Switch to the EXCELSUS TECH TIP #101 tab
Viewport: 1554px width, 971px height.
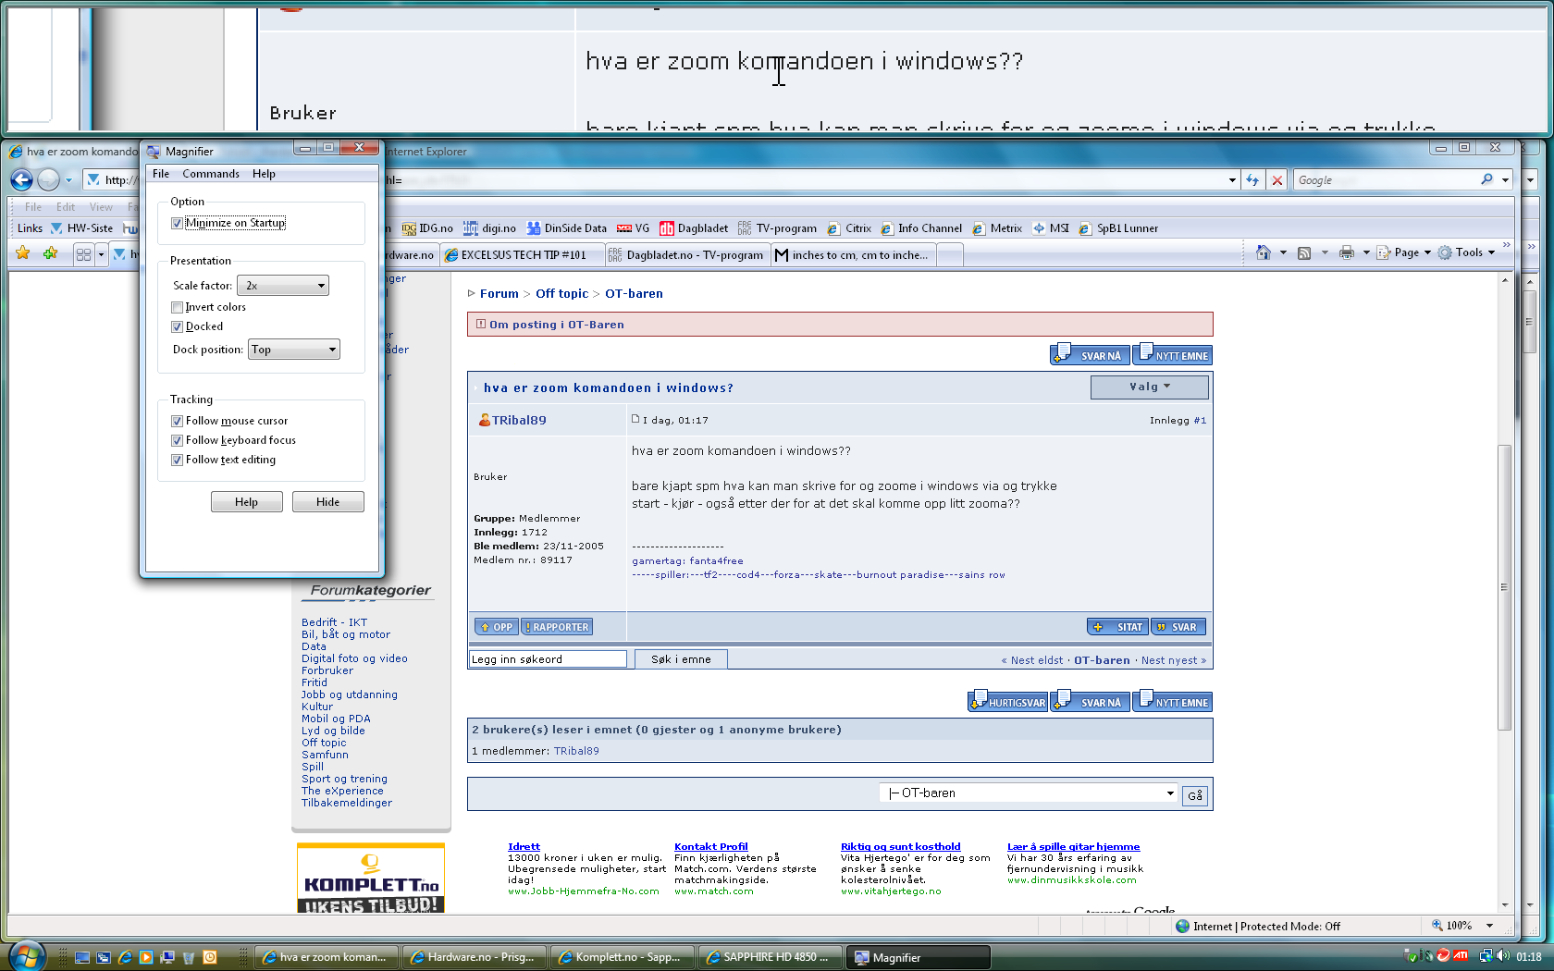click(522, 255)
